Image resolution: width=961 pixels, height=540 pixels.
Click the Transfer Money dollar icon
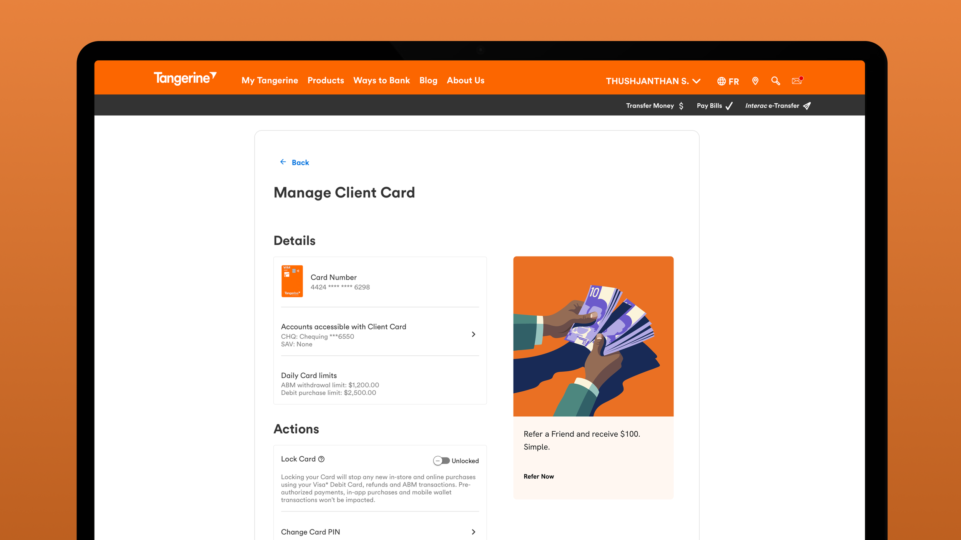click(x=682, y=106)
